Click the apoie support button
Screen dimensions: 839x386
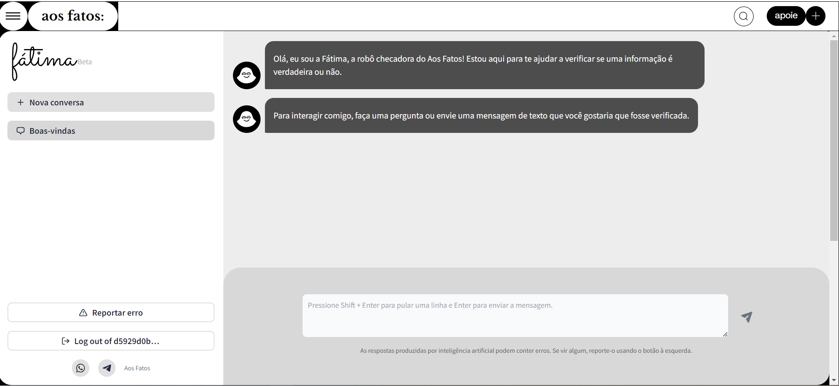point(786,16)
